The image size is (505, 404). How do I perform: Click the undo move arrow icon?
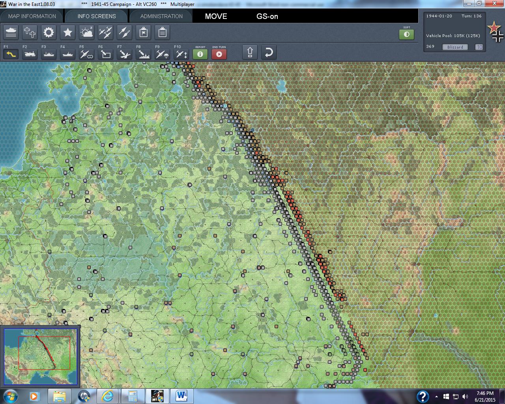coord(269,52)
